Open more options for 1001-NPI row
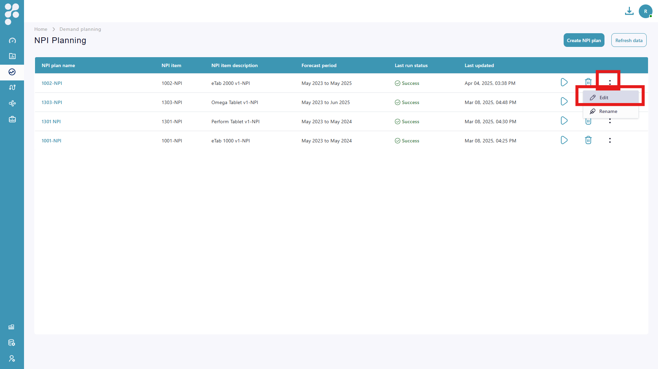658x369 pixels. pyautogui.click(x=610, y=140)
